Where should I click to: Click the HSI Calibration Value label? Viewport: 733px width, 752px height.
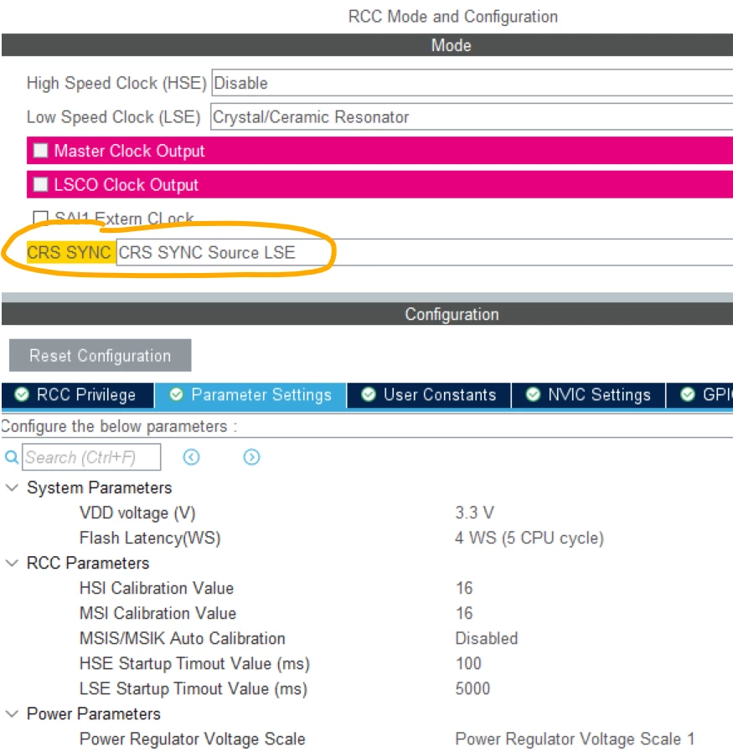[157, 588]
